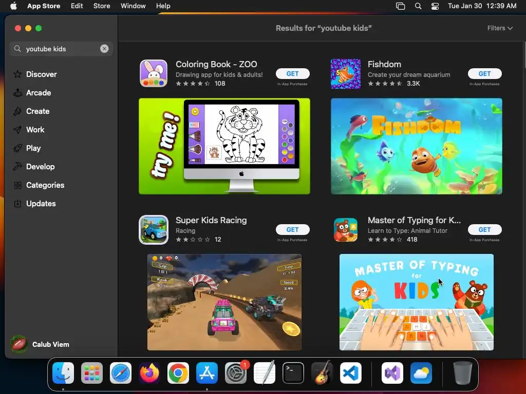Expand the Filters dropdown

click(x=500, y=28)
